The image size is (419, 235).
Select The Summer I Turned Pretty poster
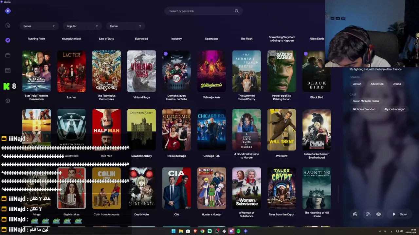coord(246,71)
